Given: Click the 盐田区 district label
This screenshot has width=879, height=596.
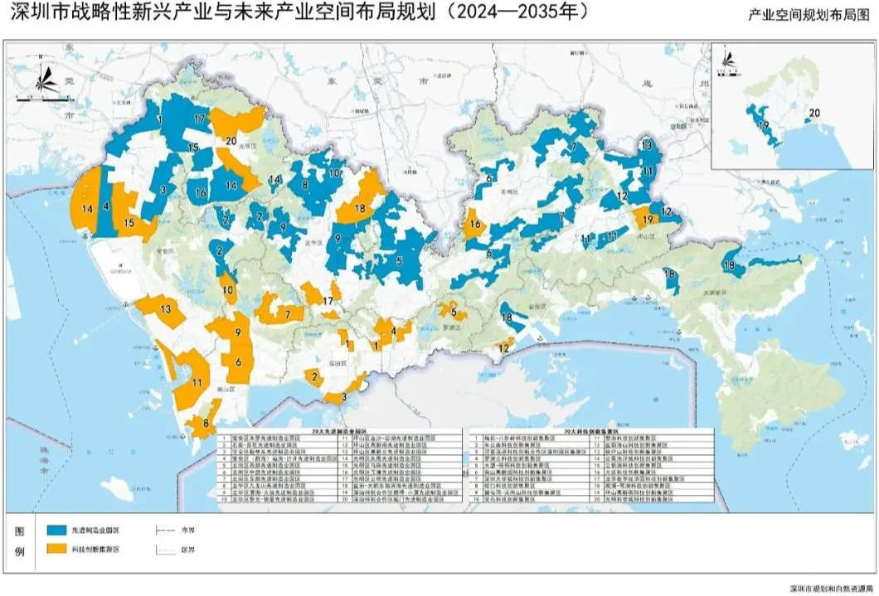Looking at the screenshot, I should click(x=539, y=307).
